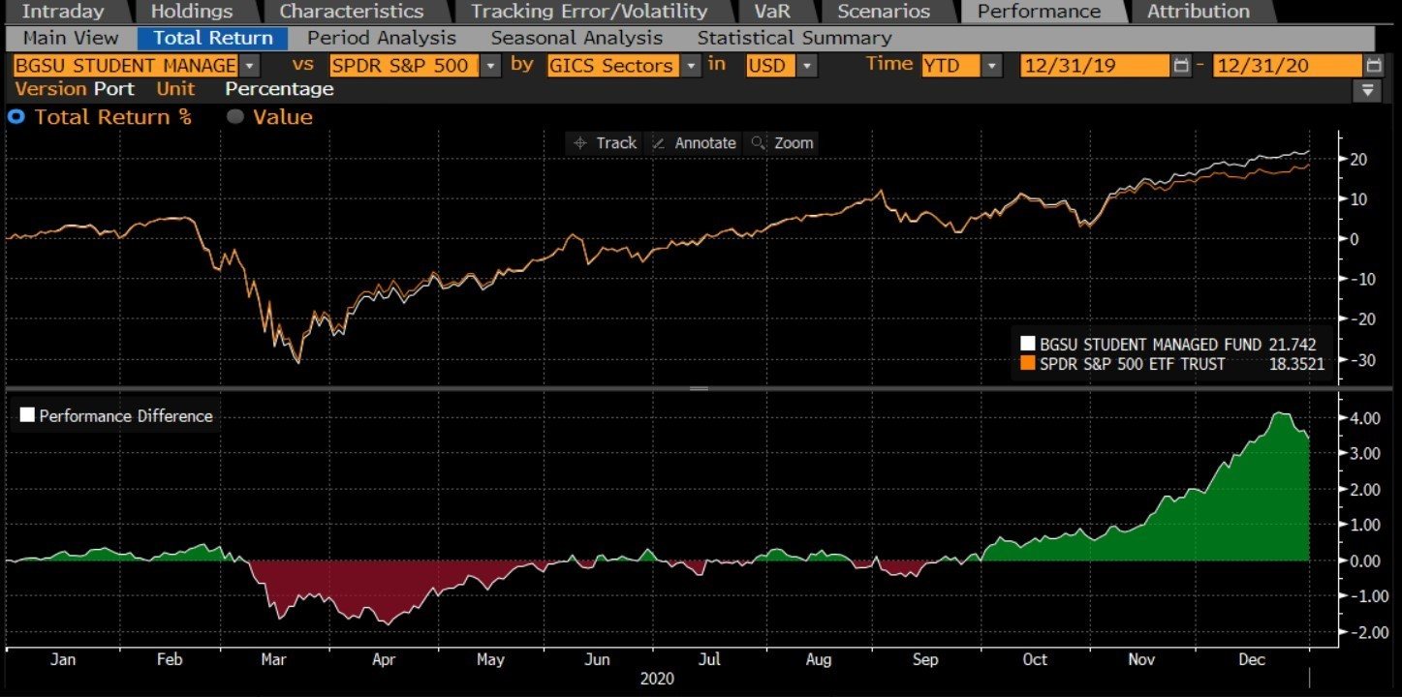Click the 12/31/19 start date field
Viewport: 1402px width, 697px height.
click(1095, 66)
